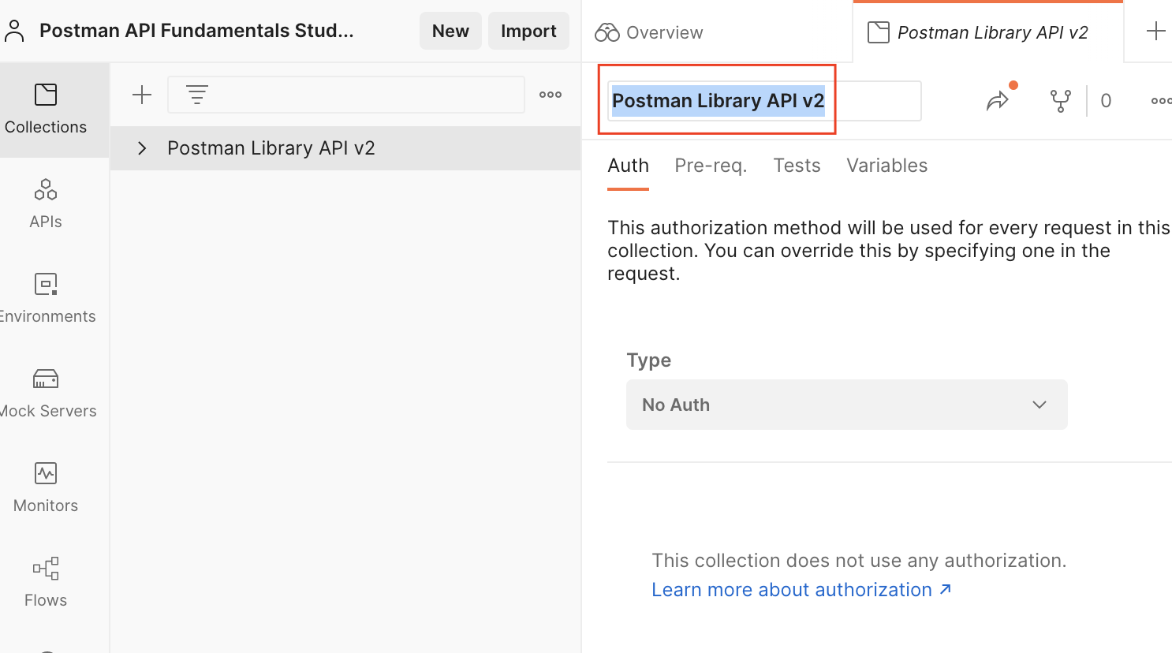This screenshot has height=653, width=1172.
Task: Open the workspace account icon
Action: pos(14,30)
